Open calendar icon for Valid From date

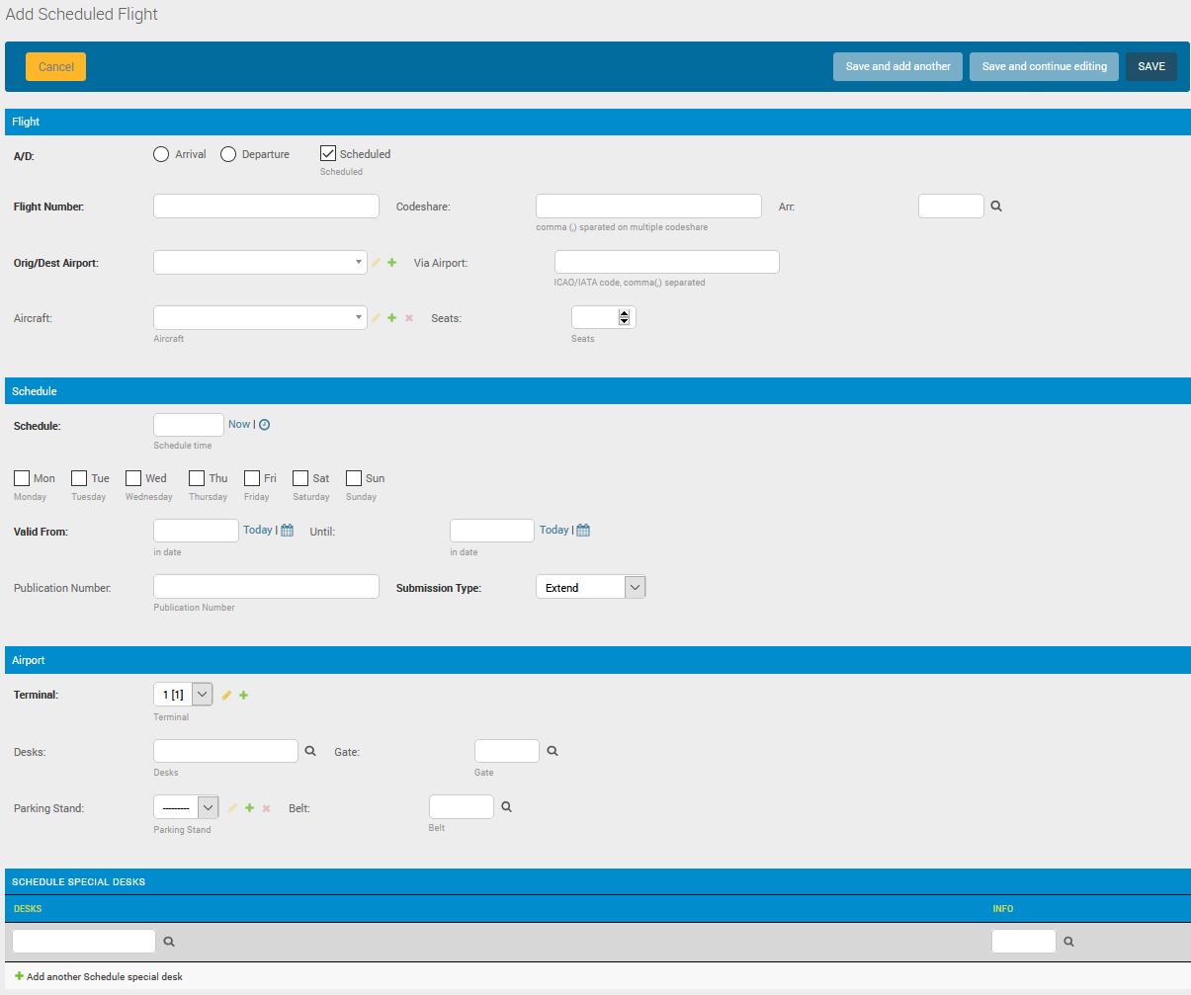pyautogui.click(x=287, y=531)
